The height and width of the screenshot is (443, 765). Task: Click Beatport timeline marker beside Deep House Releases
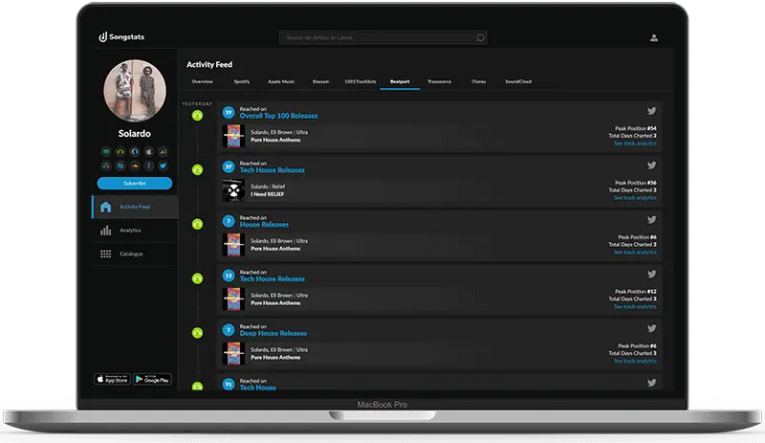click(x=197, y=333)
